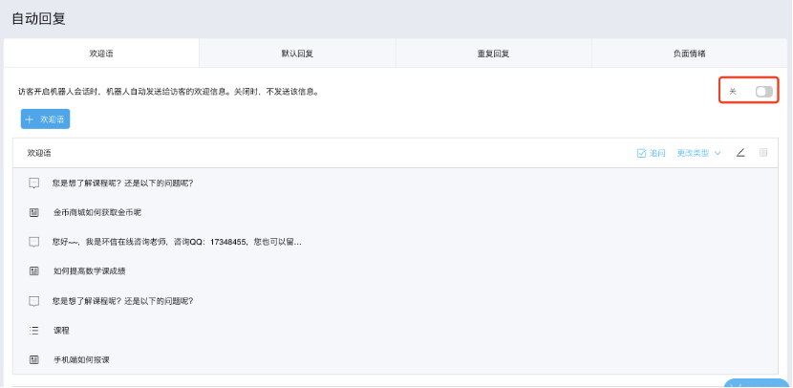
Task: Click article icon beside 如何提高数学课成绩
Action: (x=34, y=271)
